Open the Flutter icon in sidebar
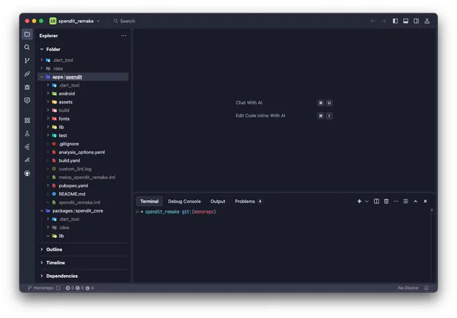Screen dimensions: 457x318 pyautogui.click(x=27, y=147)
